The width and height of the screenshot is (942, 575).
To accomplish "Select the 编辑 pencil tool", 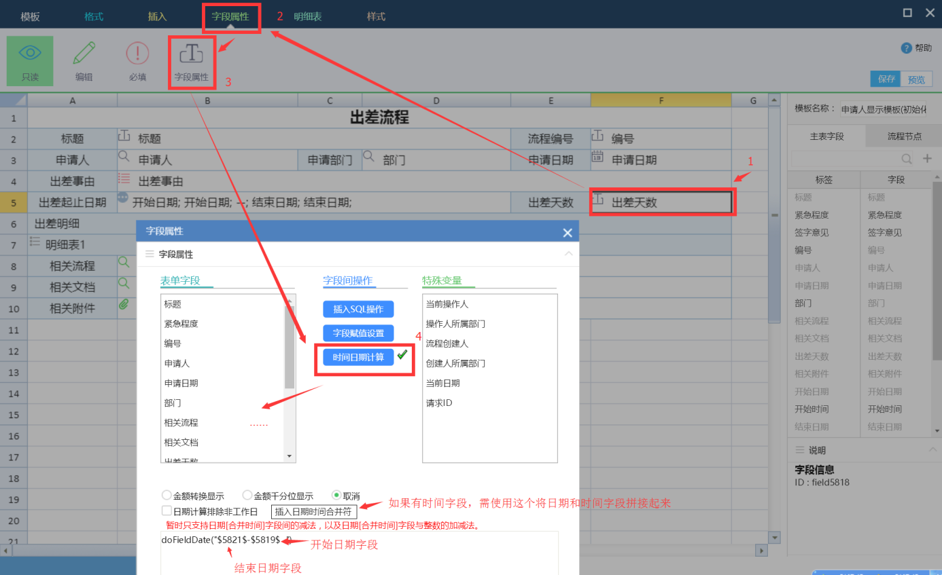I will [84, 54].
